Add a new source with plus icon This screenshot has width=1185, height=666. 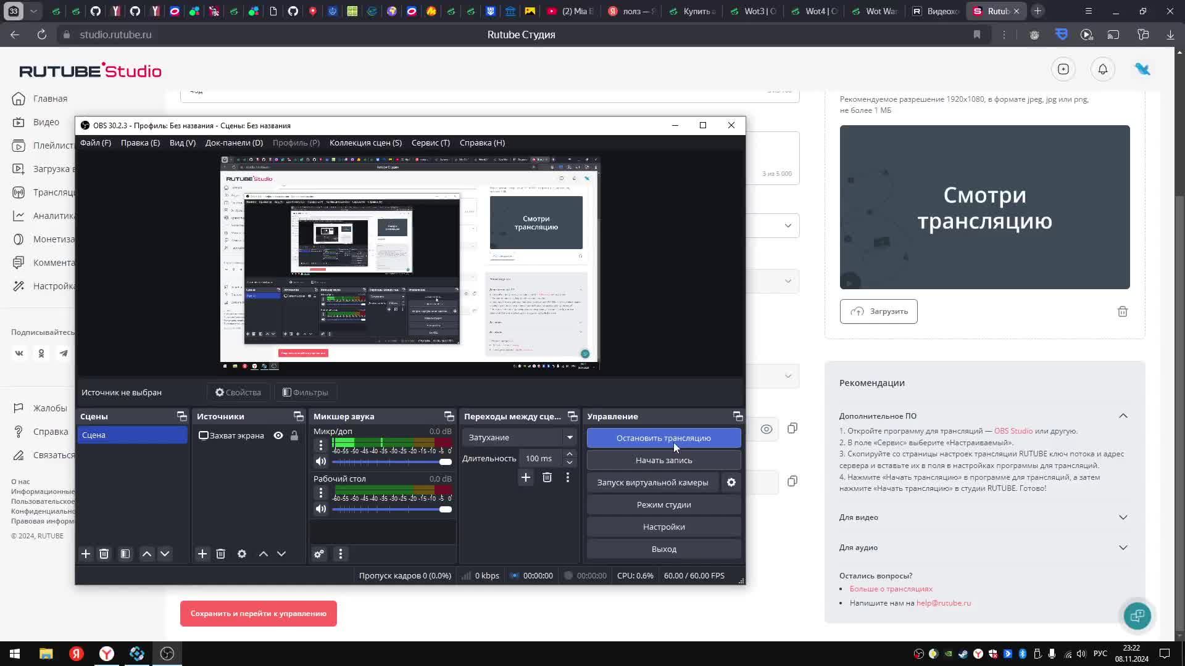click(x=202, y=554)
